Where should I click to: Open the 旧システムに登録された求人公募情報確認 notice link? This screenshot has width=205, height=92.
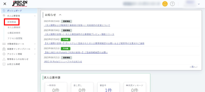click(x=94, y=43)
